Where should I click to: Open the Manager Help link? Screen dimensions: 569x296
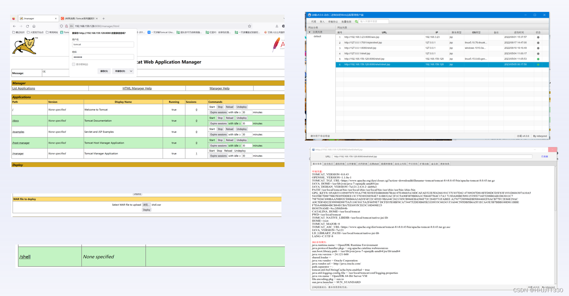tap(220, 88)
